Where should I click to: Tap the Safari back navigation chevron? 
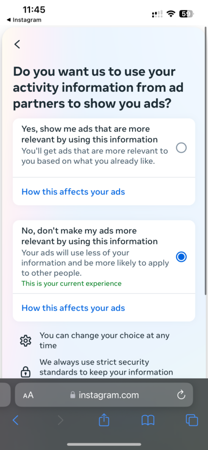tap(15, 420)
